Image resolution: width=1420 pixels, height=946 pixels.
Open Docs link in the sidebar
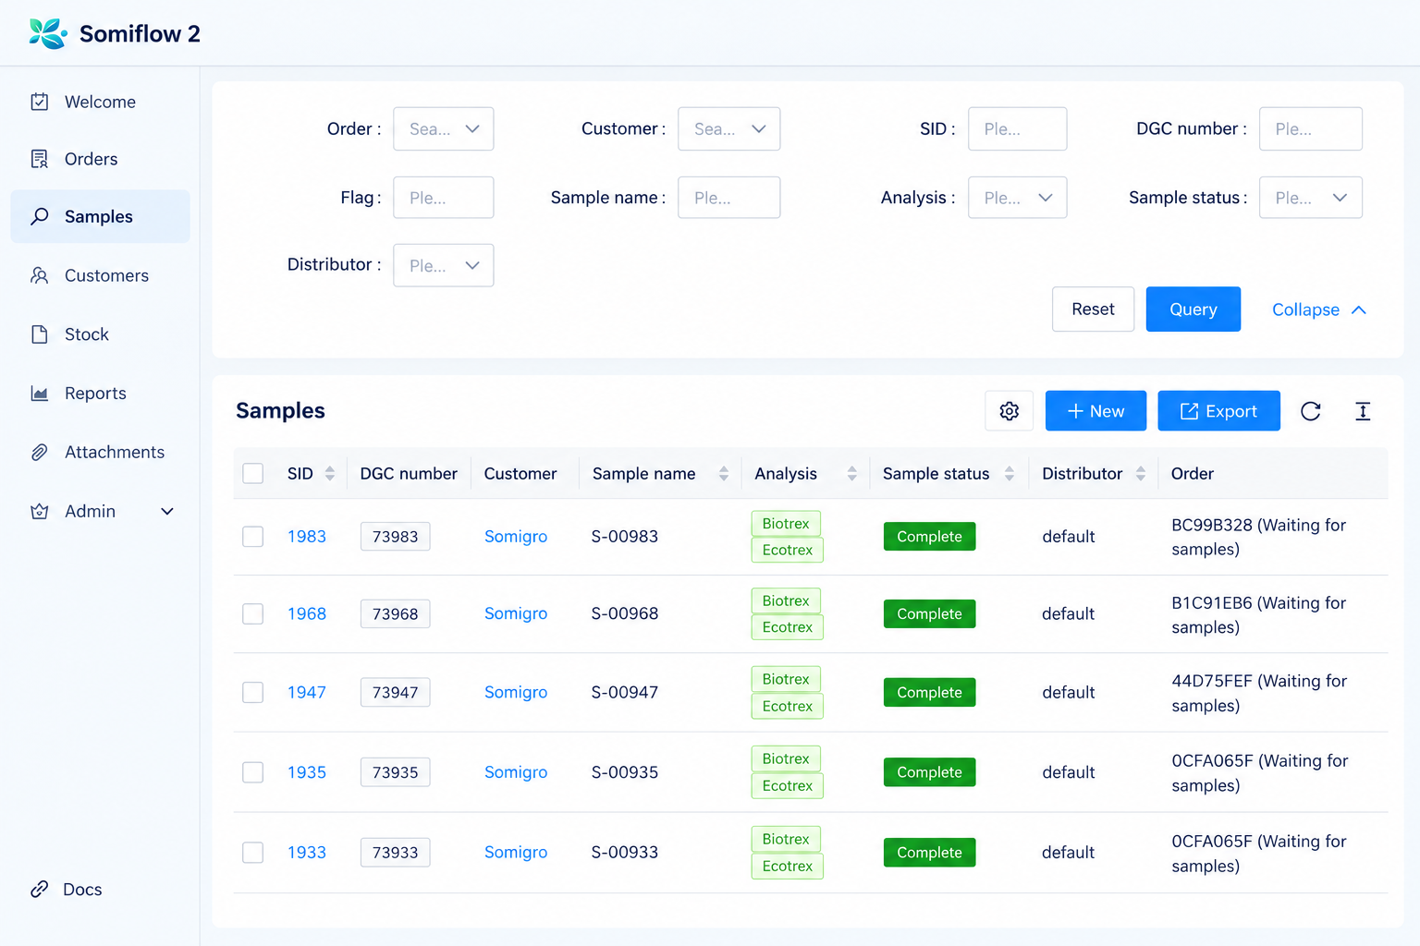67,890
